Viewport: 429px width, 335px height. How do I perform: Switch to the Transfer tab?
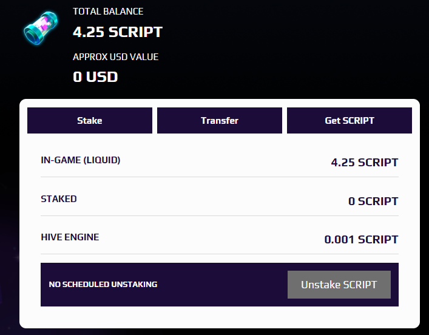(220, 120)
